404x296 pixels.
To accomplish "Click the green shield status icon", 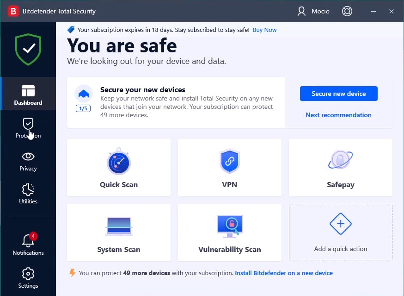I will click(28, 49).
